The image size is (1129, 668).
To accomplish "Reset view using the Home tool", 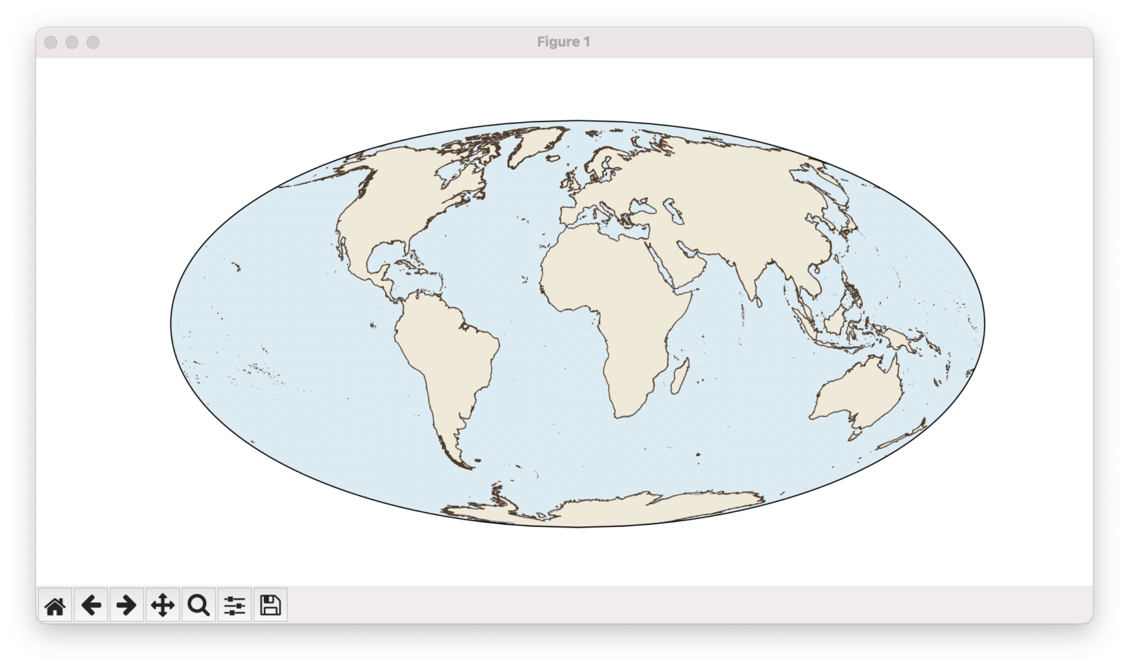I will pos(56,605).
